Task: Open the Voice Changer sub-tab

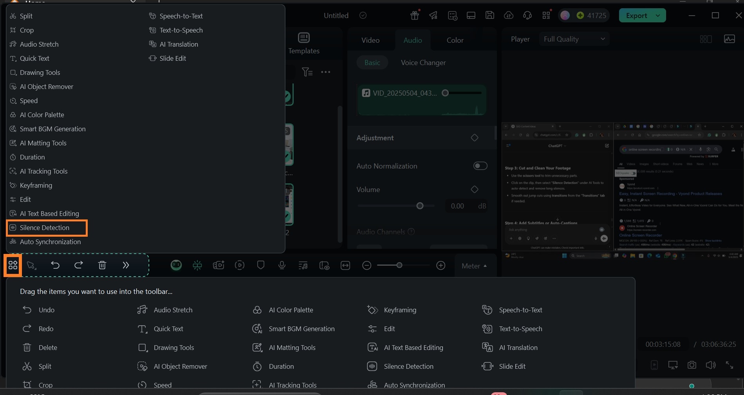Action: (423, 63)
